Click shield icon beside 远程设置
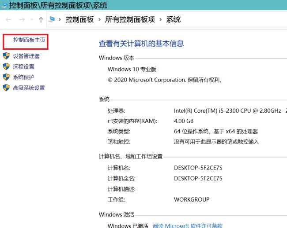The width and height of the screenshot is (287, 228). point(6,66)
